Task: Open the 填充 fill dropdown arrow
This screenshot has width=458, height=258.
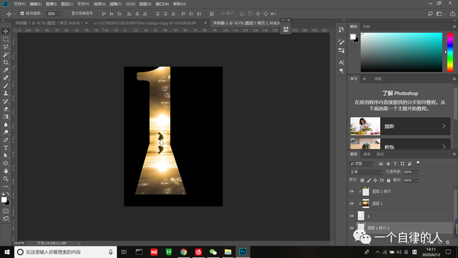Action: click(417, 181)
